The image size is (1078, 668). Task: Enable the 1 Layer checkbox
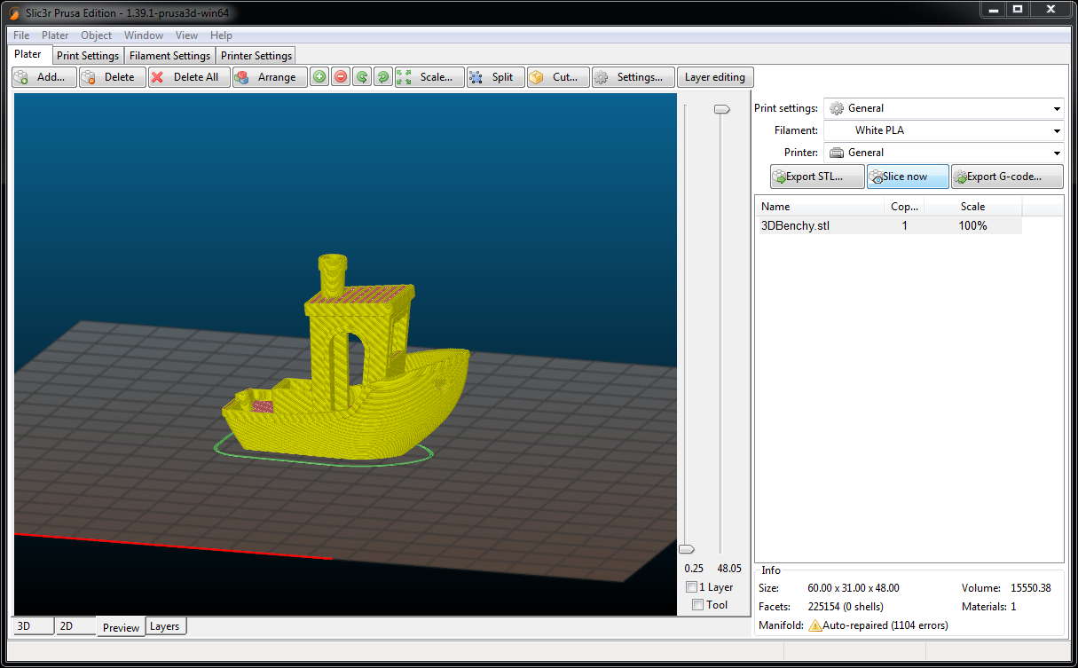click(691, 586)
